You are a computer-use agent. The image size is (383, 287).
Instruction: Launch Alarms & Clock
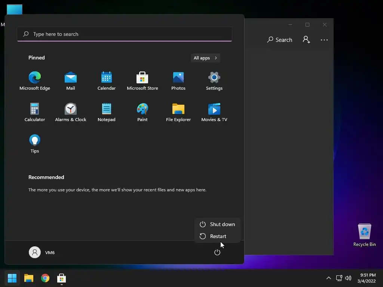[x=71, y=112]
